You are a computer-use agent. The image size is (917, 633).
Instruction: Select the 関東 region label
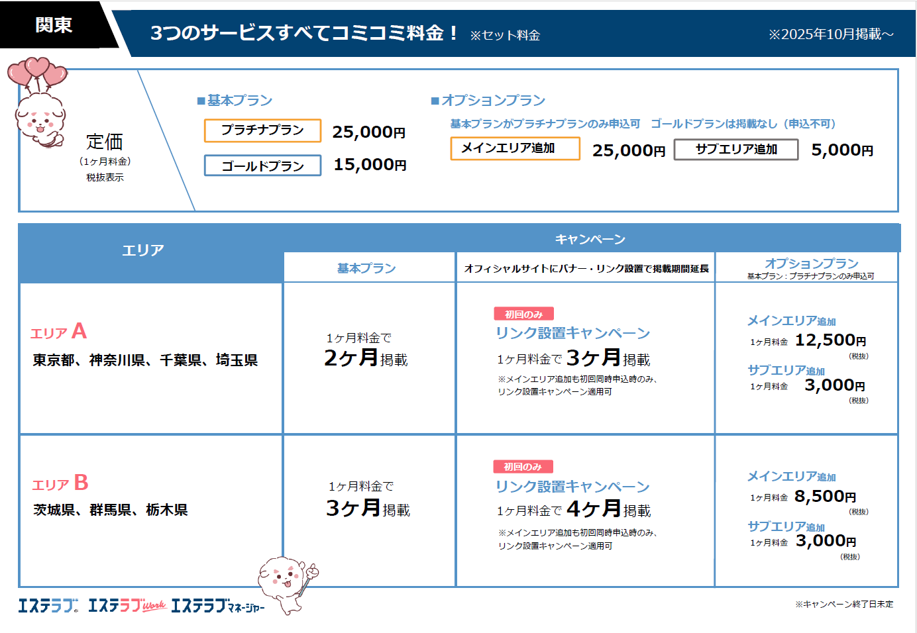53,25
